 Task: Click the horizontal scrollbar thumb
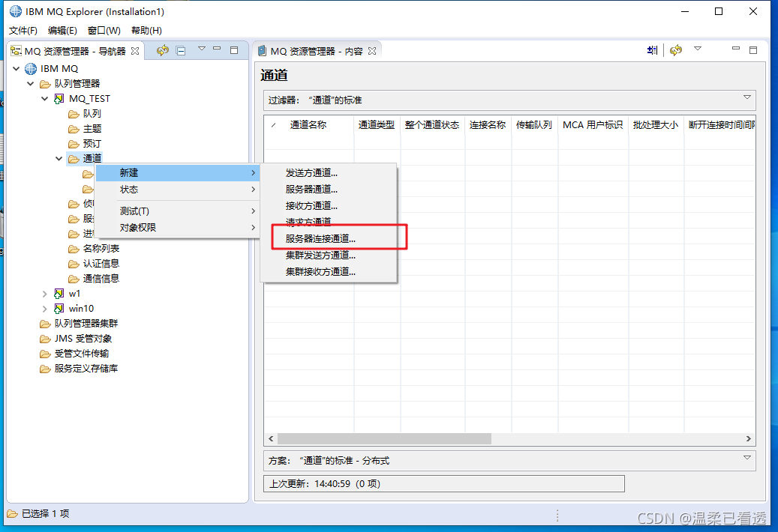385,439
